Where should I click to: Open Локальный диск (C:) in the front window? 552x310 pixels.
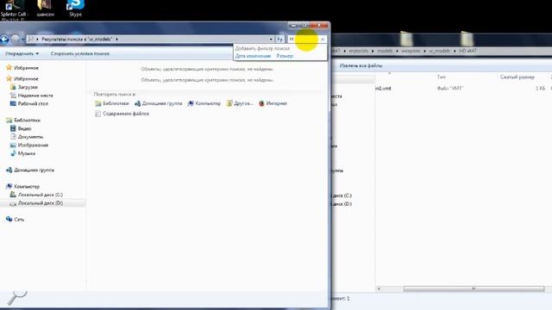[x=41, y=195]
